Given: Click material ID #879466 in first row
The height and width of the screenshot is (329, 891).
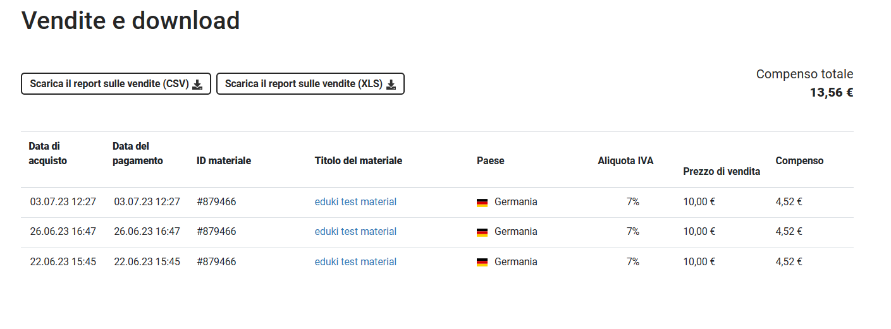Looking at the screenshot, I should pos(216,202).
